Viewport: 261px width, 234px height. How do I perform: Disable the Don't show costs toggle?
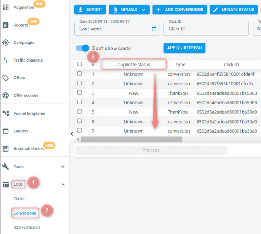pos(82,48)
